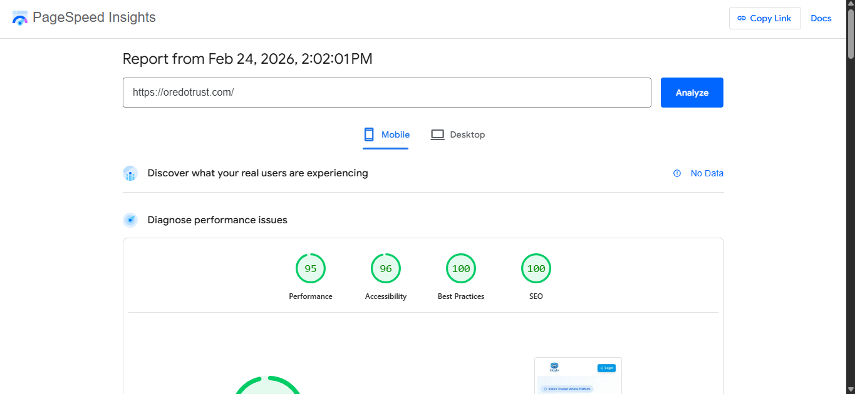Click the mobile page screenshot thumbnail
855x394 pixels.
(578, 375)
